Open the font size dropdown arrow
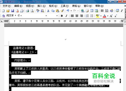The width and height of the screenshot is (126, 91). point(57,16)
